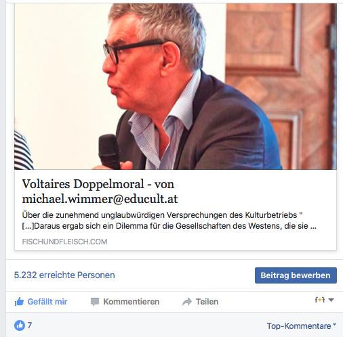
Task: Like the post via Gefällt mir text
Action: (47, 302)
